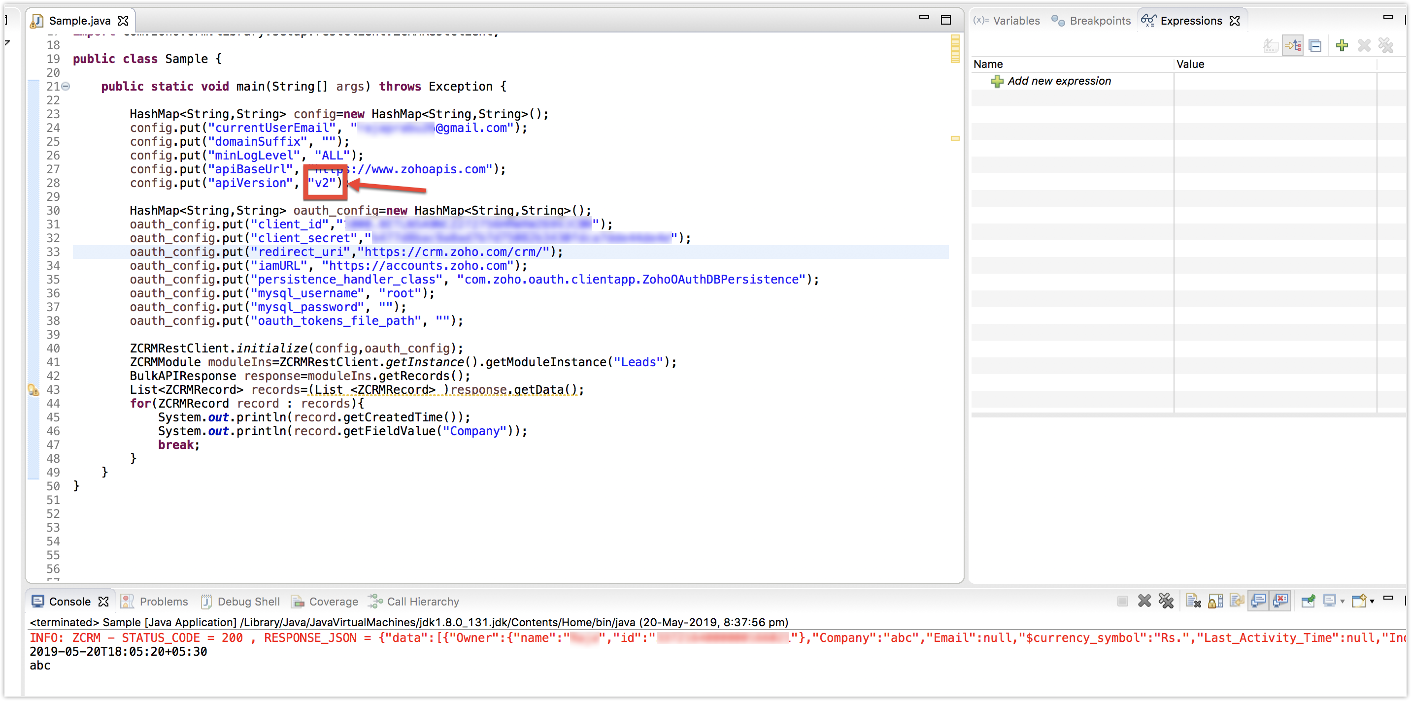1411x701 pixels.
Task: Open the Debug Shell tab
Action: (x=240, y=602)
